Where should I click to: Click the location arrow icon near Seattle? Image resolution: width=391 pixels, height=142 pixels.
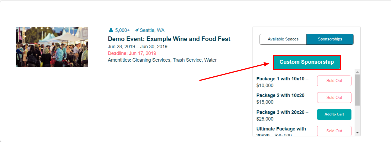point(137,30)
